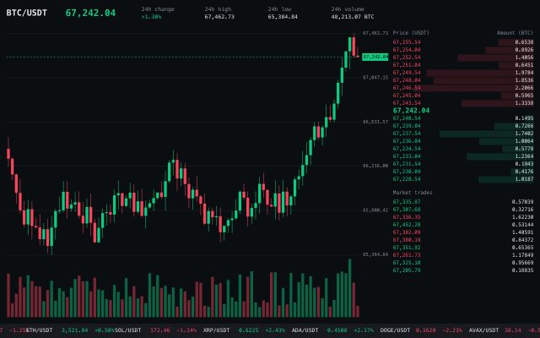Open ADA/USDT from the bottom ticker
This screenshot has width=540, height=338.
pyautogui.click(x=305, y=330)
